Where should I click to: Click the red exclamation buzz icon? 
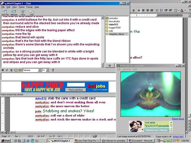coord(53,70)
